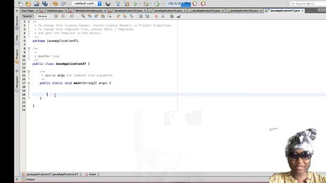Click the Last Edit icon in editor toolbar
Viewport: 326px width, 183px height.
tap(56, 16)
